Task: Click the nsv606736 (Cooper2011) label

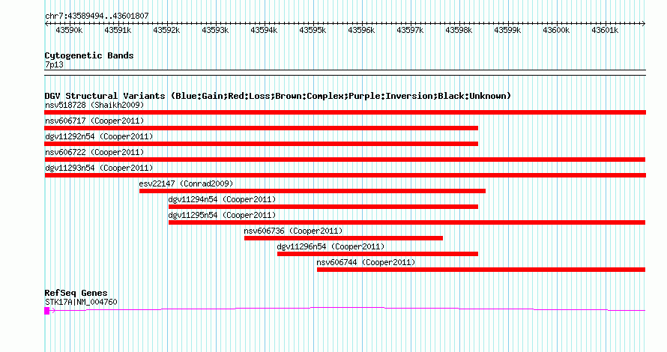Action: coord(294,231)
